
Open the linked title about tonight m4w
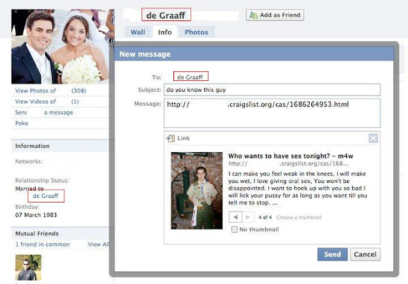pyautogui.click(x=291, y=156)
